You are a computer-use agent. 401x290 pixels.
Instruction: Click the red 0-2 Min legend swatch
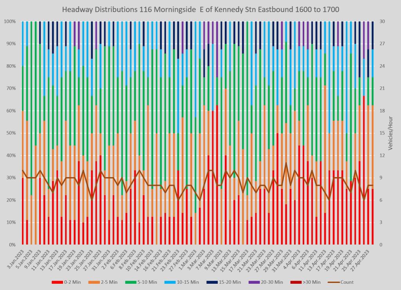pos(57,282)
